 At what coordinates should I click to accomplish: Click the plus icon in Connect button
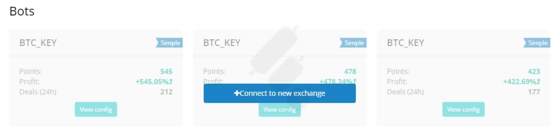237,93
